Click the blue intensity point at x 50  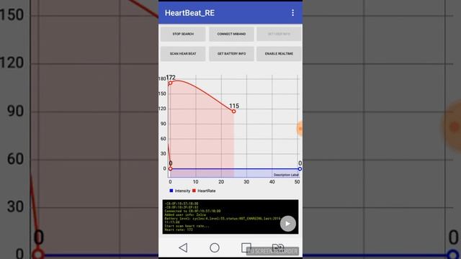tap(300, 169)
